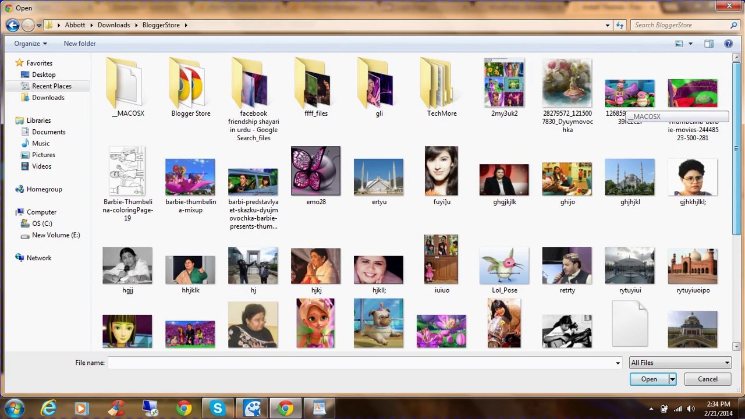Click Downloads in the address breadcrumb
This screenshot has width=745, height=419.
(x=113, y=25)
